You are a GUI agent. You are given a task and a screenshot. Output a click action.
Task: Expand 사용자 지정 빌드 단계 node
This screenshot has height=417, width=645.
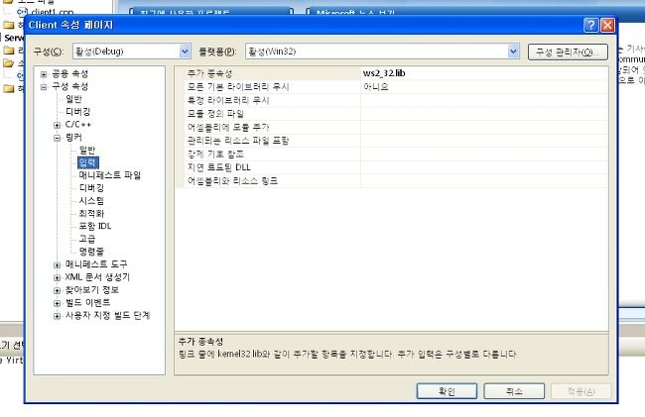click(58, 316)
